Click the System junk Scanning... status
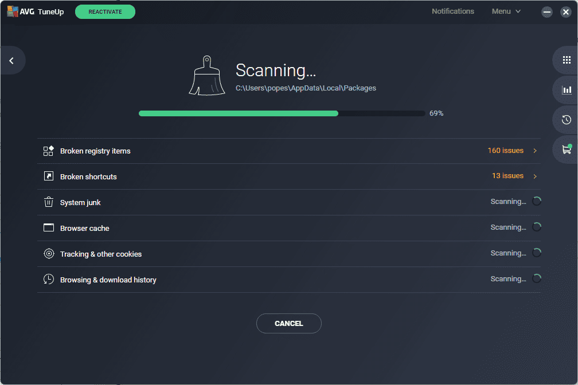 508,202
